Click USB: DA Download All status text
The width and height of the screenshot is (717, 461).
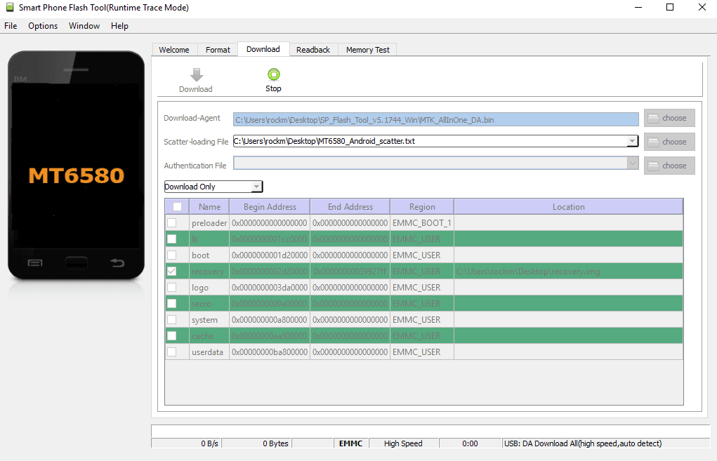coord(583,443)
